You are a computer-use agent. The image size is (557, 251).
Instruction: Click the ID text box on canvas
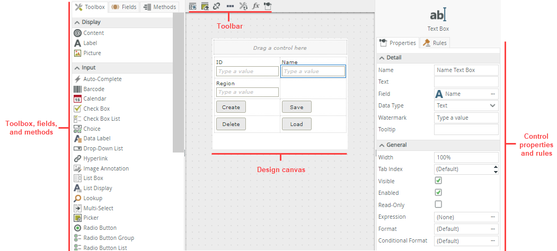click(x=247, y=71)
